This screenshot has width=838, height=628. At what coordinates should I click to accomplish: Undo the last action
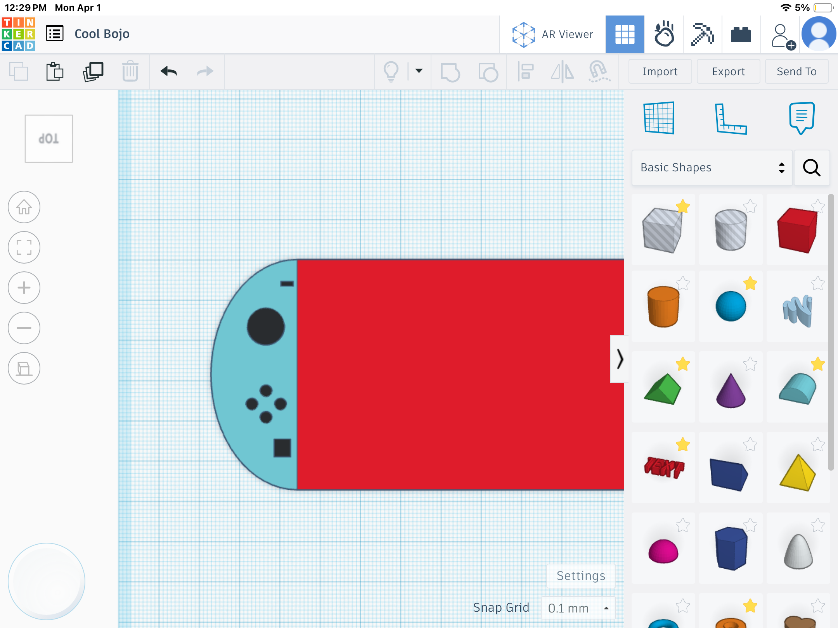tap(169, 71)
